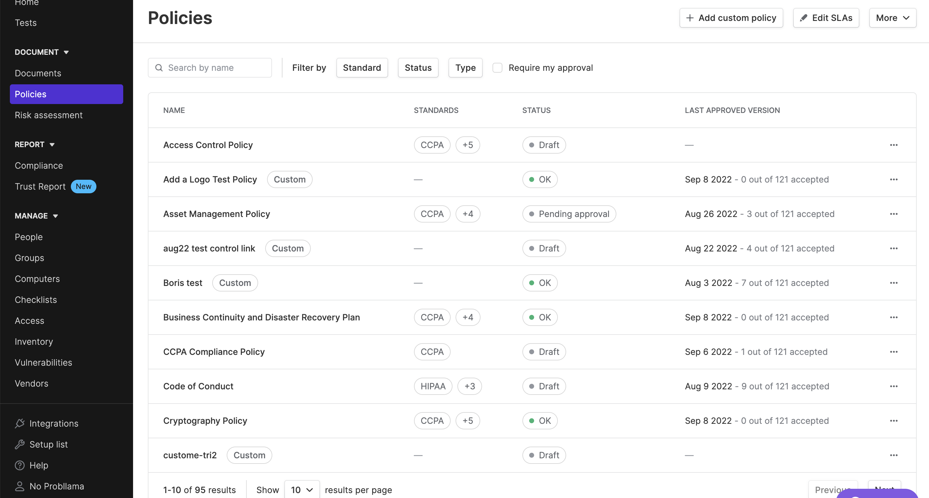Click Add custom policy button

click(731, 18)
